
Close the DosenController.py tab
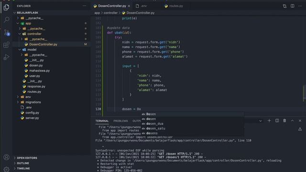[129, 6]
